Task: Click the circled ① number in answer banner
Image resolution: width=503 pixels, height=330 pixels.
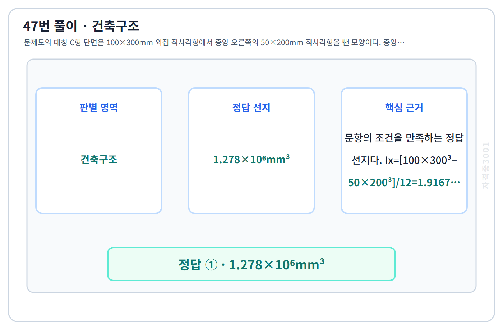Action: point(211,265)
